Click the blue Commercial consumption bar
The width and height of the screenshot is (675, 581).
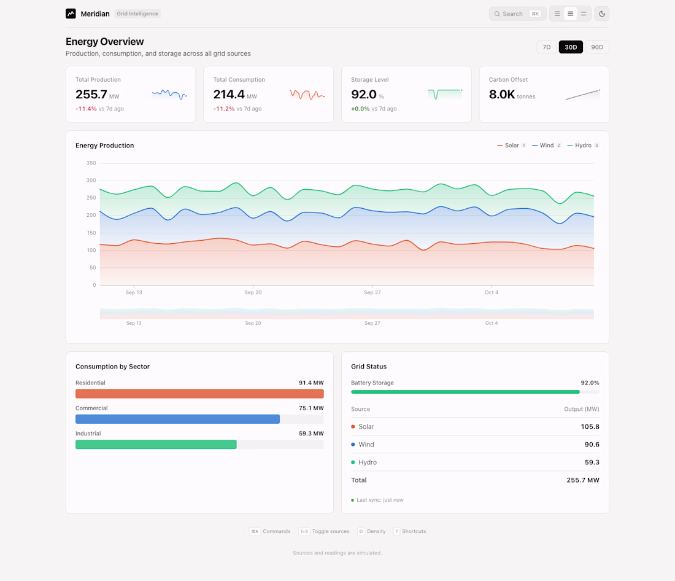coord(177,419)
